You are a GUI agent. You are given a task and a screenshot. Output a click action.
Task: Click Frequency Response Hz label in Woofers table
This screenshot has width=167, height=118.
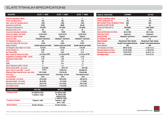tap(15, 28)
